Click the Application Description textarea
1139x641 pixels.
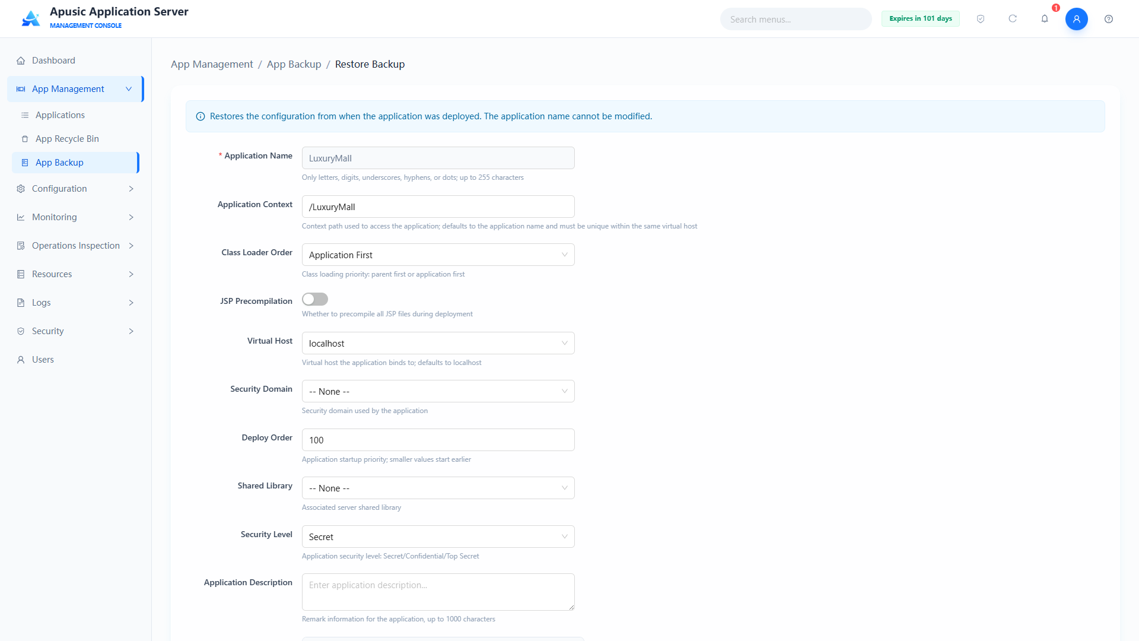coord(438,592)
